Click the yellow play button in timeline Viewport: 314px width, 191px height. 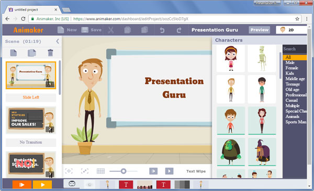point(42,185)
